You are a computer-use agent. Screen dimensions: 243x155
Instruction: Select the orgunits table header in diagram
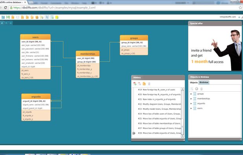point(36,97)
